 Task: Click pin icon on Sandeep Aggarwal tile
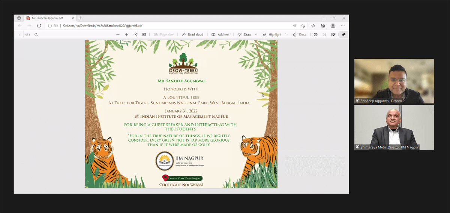[x=357, y=101]
